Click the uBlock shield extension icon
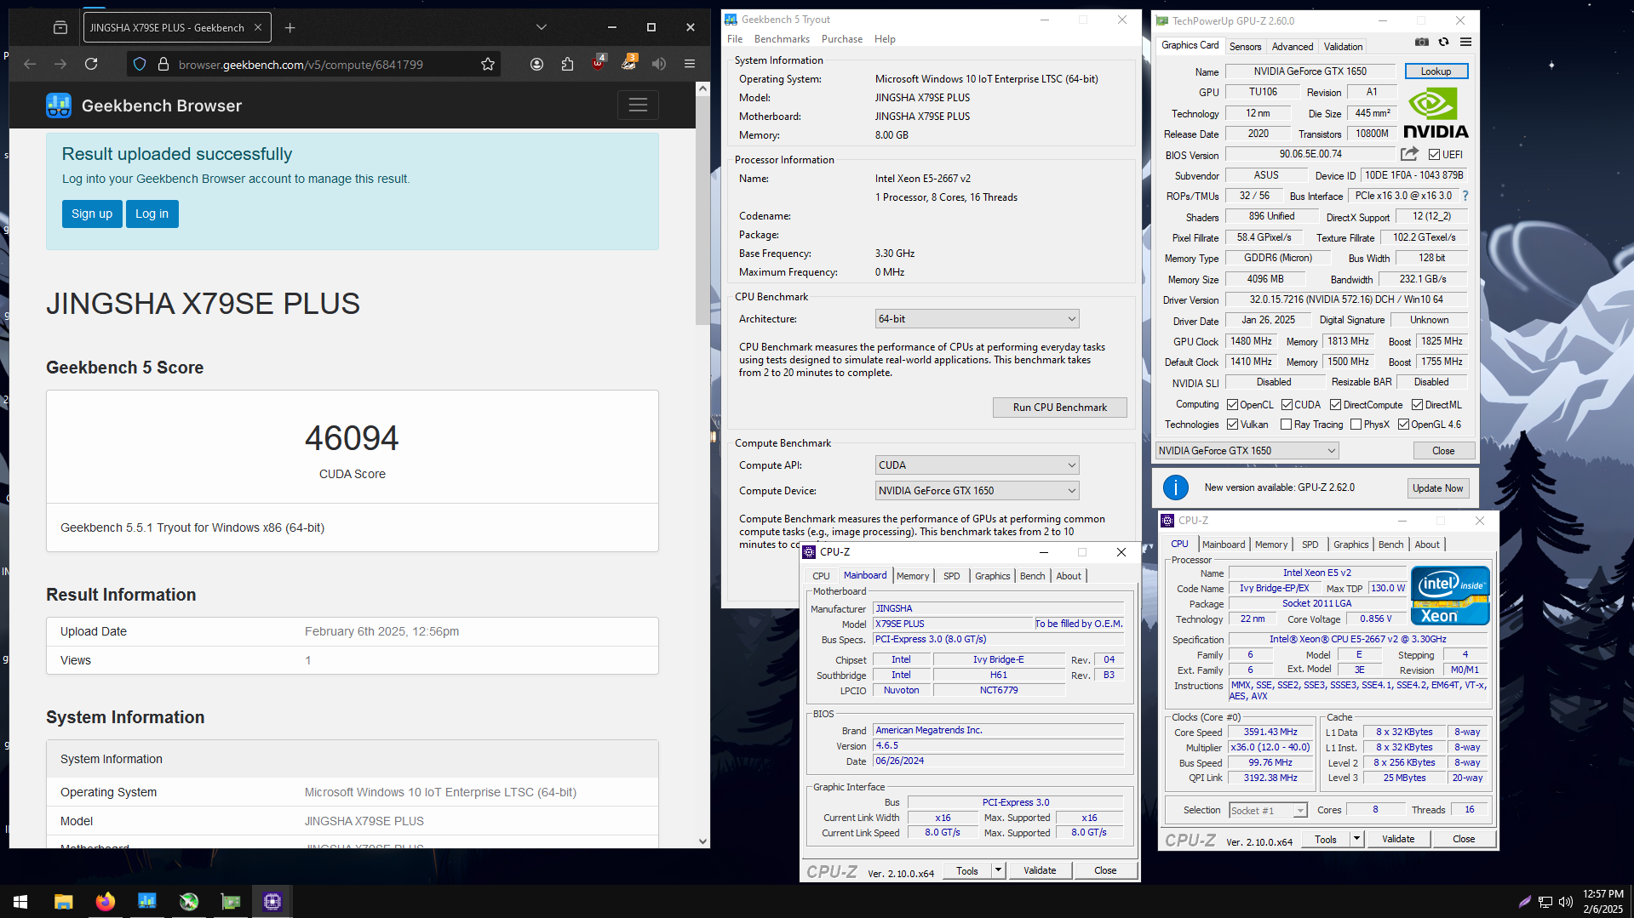Screen dimensions: 1634x918 tap(599, 63)
